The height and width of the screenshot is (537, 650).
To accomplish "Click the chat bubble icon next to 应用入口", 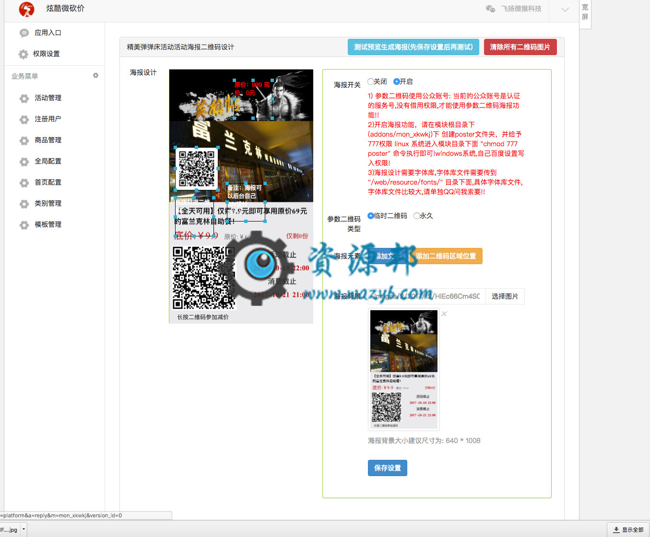I will (24, 33).
